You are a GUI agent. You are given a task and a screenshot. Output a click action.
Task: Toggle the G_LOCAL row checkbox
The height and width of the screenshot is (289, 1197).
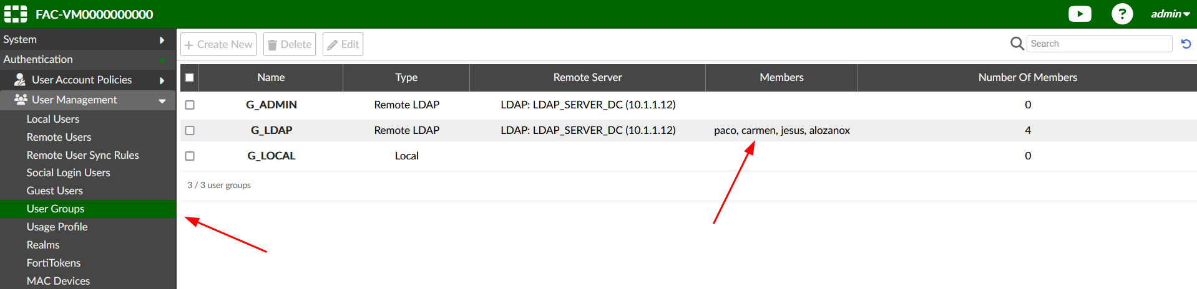point(190,156)
